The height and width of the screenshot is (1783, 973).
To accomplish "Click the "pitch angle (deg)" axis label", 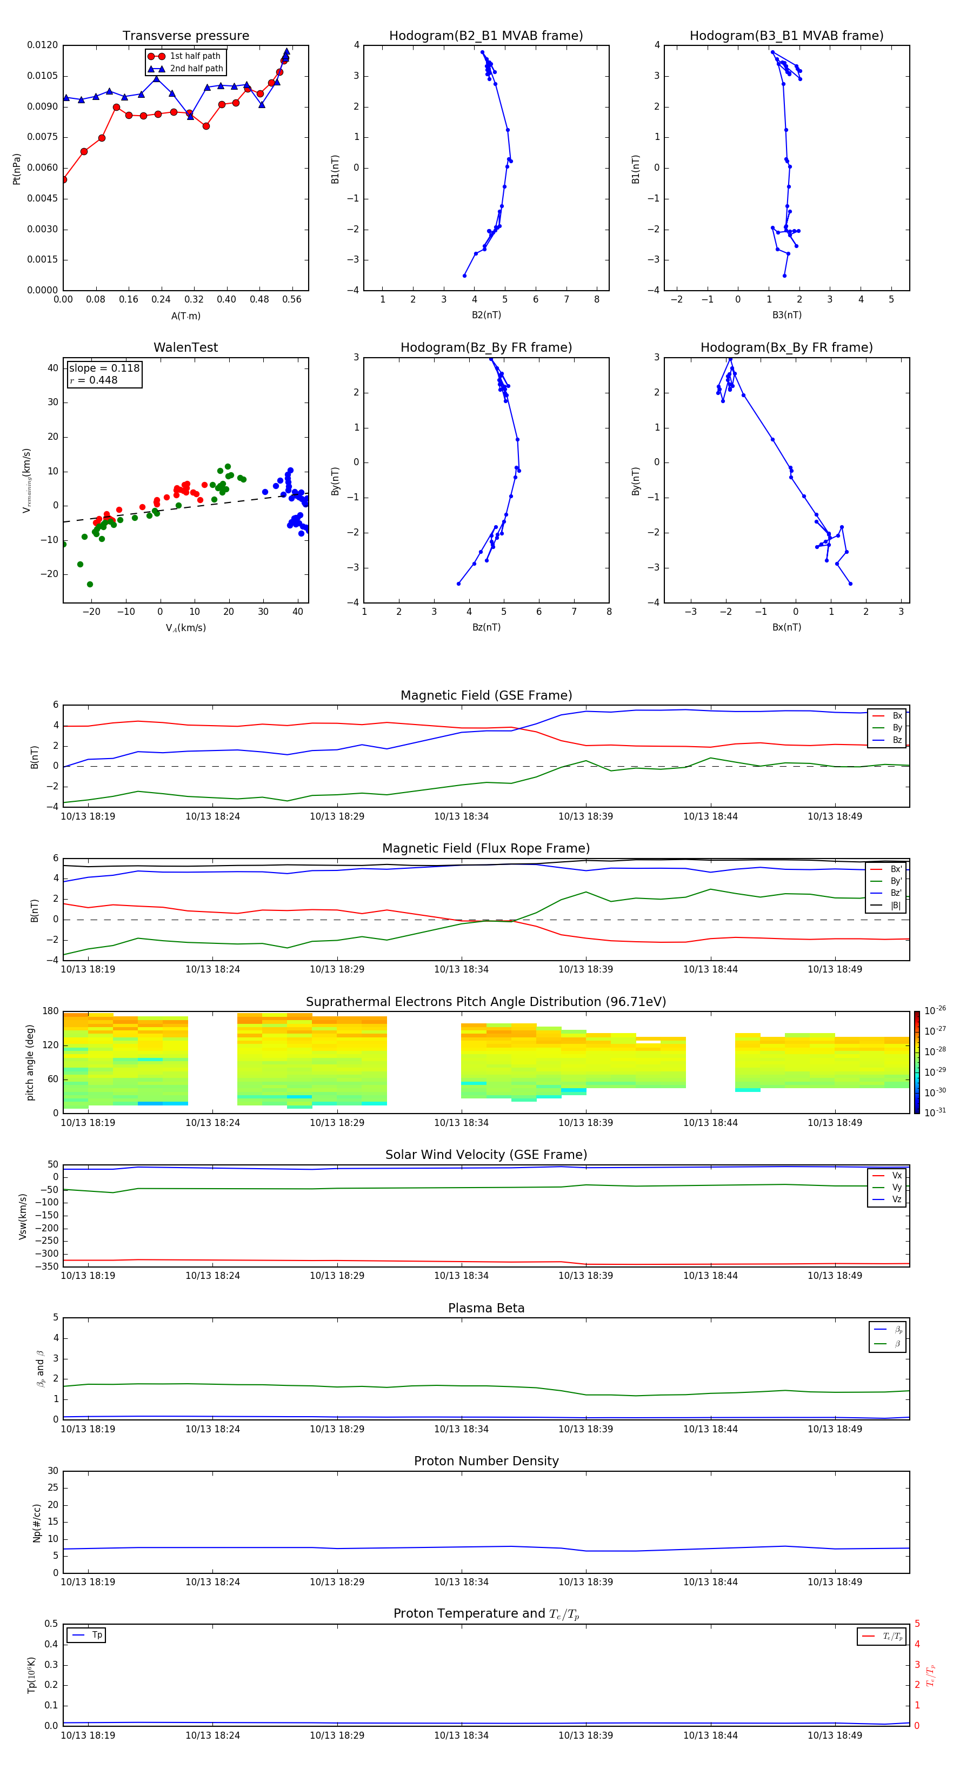I will pyautogui.click(x=30, y=1062).
